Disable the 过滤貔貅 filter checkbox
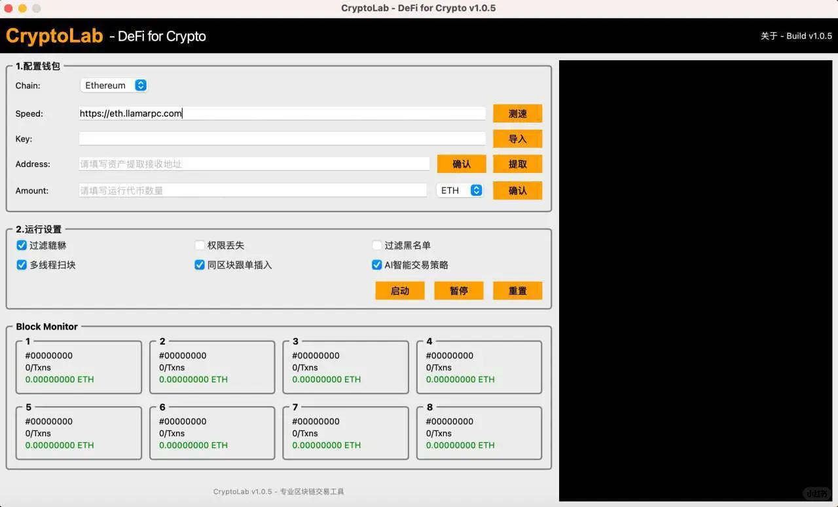 tap(22, 245)
